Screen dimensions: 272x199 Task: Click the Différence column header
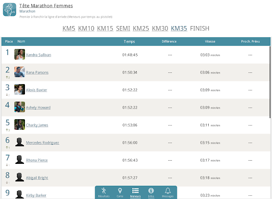[x=169, y=42]
